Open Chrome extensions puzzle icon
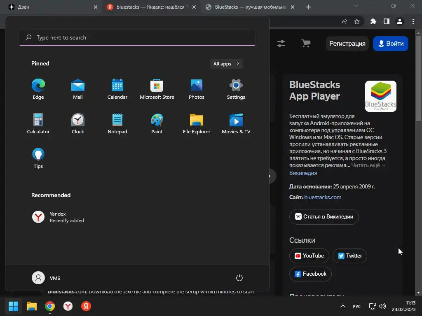 pyautogui.click(x=373, y=21)
